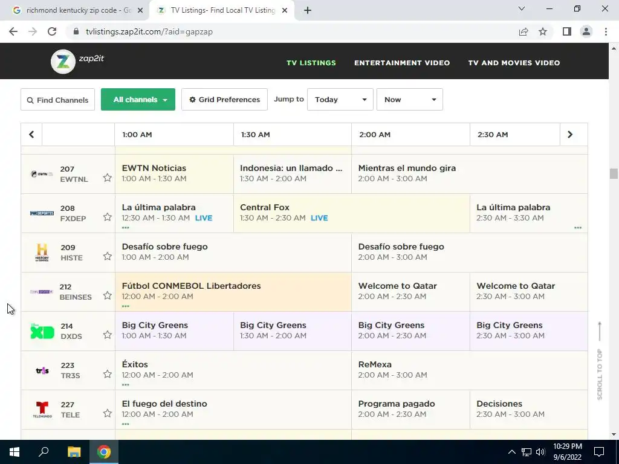Open File Explorer from taskbar
Viewport: 619px width, 464px height.
click(x=74, y=452)
